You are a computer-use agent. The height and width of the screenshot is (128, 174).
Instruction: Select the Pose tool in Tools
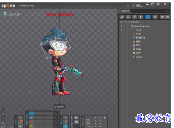tap(21, 118)
